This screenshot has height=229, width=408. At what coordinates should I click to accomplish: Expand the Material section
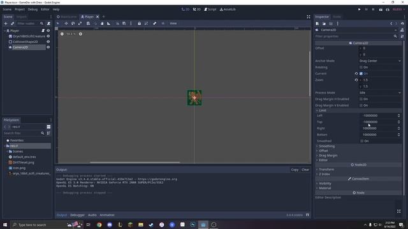coord(358,188)
